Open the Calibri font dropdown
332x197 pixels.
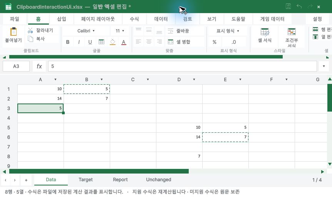86,31
